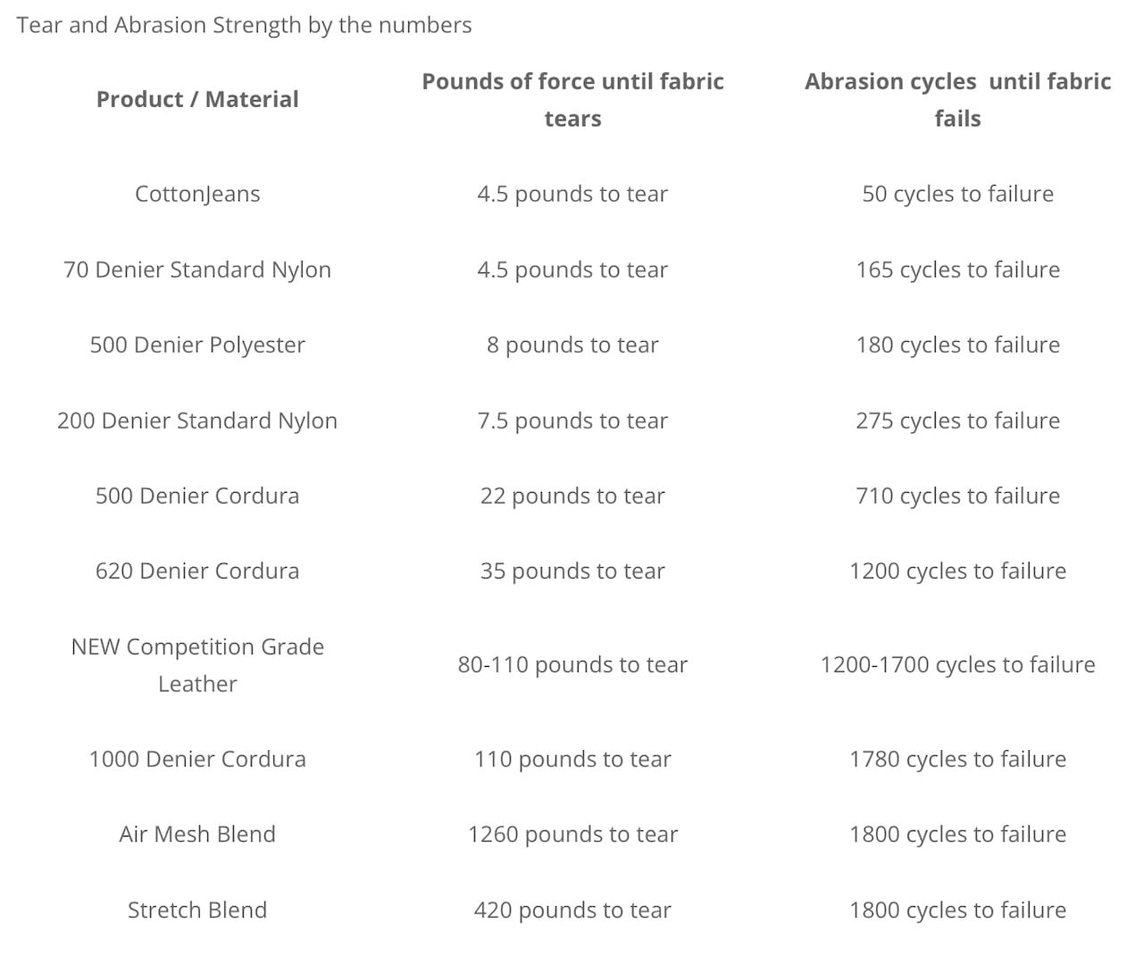Click the "1000 Denier Cordura" cell

(x=197, y=759)
